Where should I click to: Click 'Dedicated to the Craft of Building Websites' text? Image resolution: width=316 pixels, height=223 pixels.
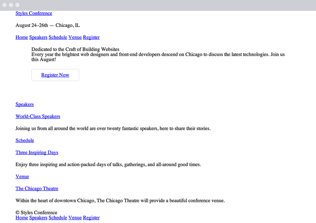tap(75, 49)
